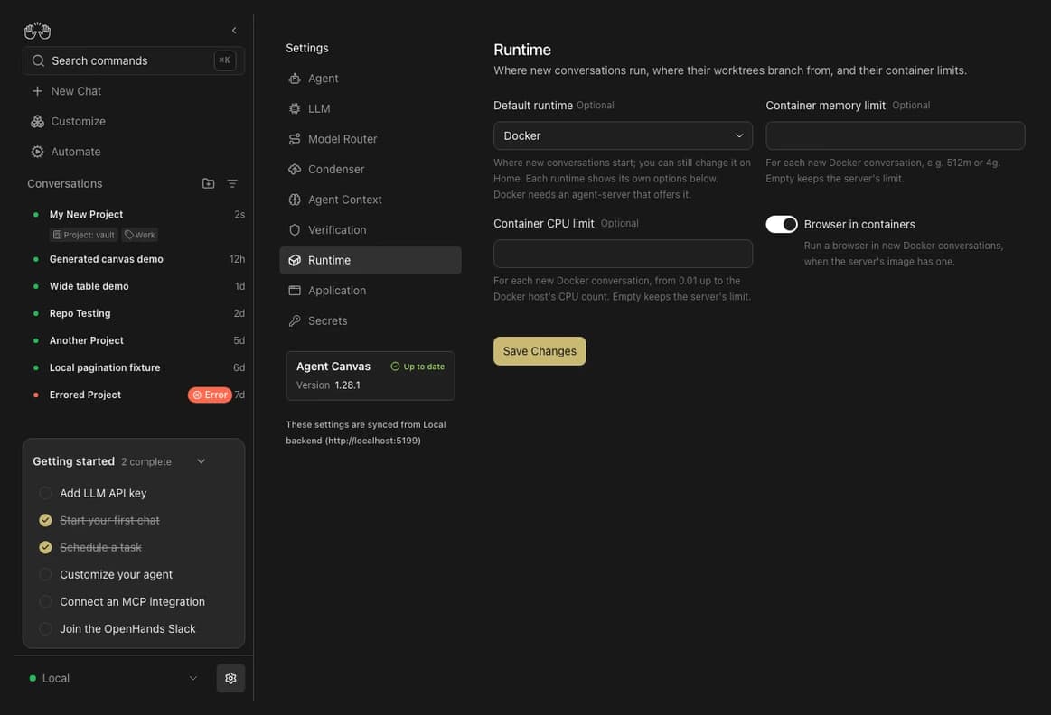
Task: Uncheck Schedule a task checkmark
Action: tap(45, 548)
